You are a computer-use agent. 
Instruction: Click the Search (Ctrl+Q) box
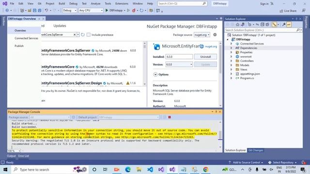pyautogui.click(x=182, y=3)
